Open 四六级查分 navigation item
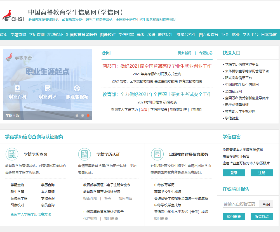The height and width of the screenshot is (232, 280). 209,35
